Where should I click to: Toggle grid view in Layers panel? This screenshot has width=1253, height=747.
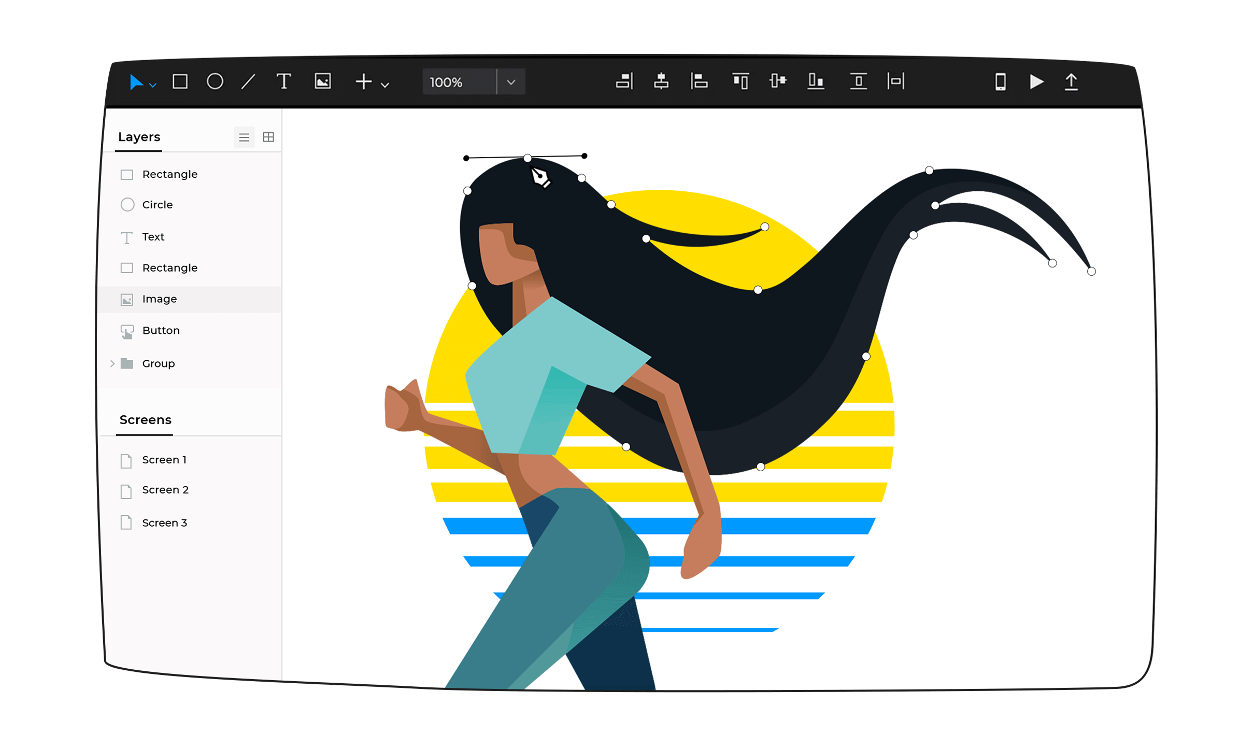click(x=268, y=137)
